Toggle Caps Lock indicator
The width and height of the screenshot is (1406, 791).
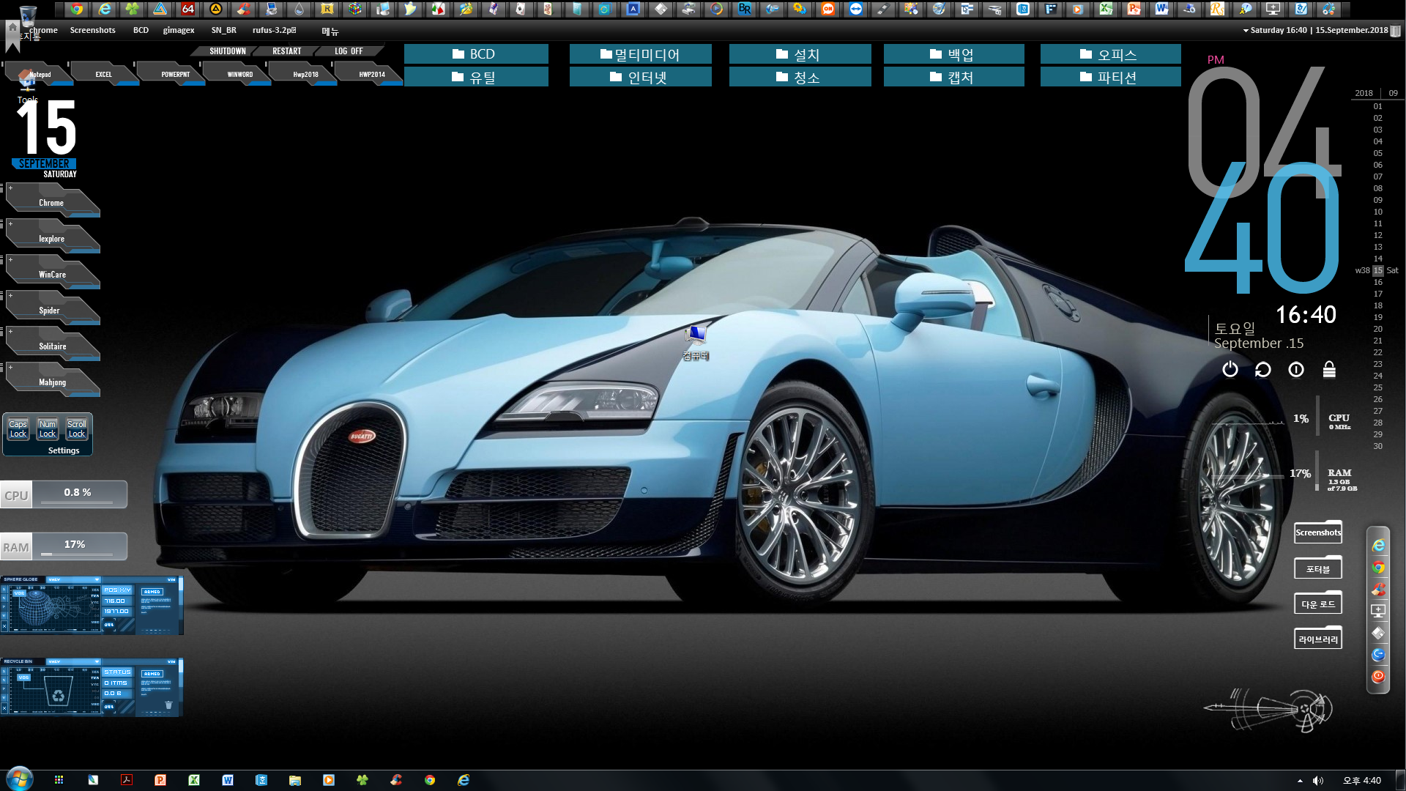point(18,429)
